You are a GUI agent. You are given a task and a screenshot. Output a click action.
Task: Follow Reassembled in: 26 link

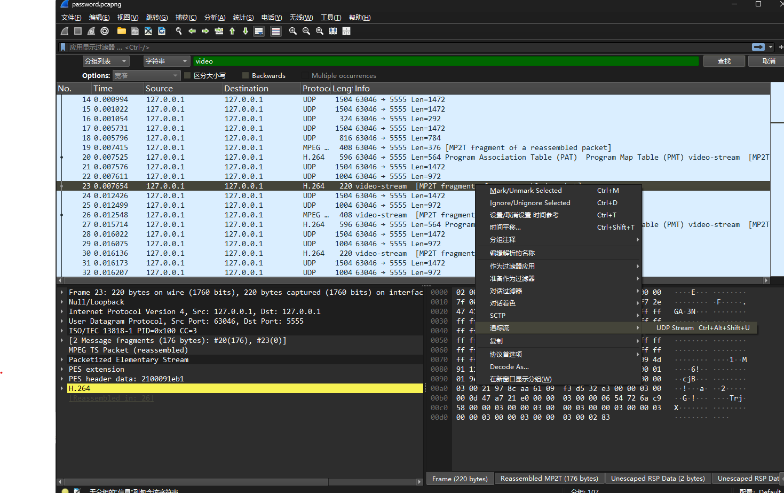pos(111,398)
